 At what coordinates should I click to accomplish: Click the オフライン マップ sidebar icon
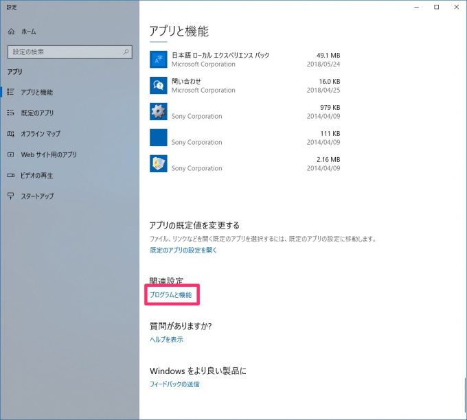pyautogui.click(x=10, y=134)
